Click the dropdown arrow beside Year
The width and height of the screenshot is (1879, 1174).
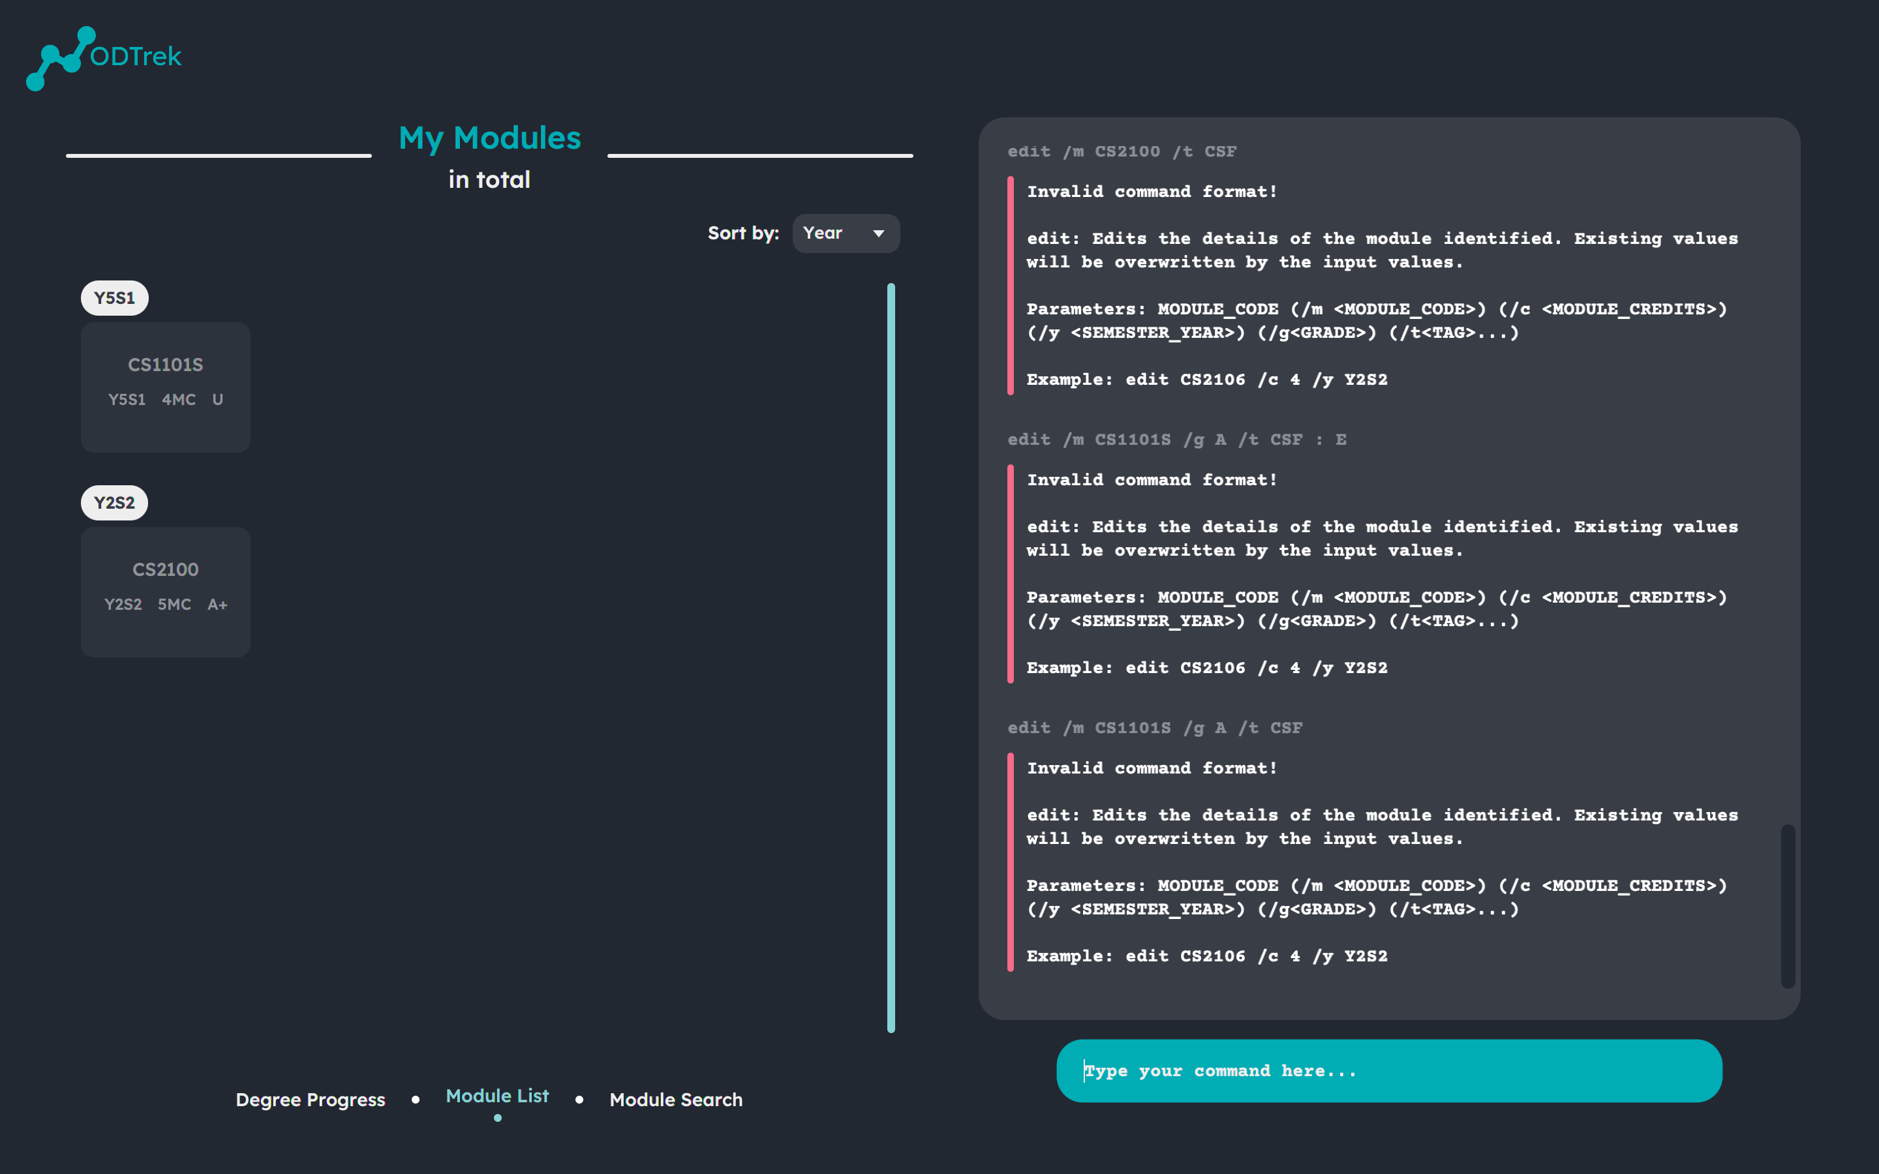(878, 233)
